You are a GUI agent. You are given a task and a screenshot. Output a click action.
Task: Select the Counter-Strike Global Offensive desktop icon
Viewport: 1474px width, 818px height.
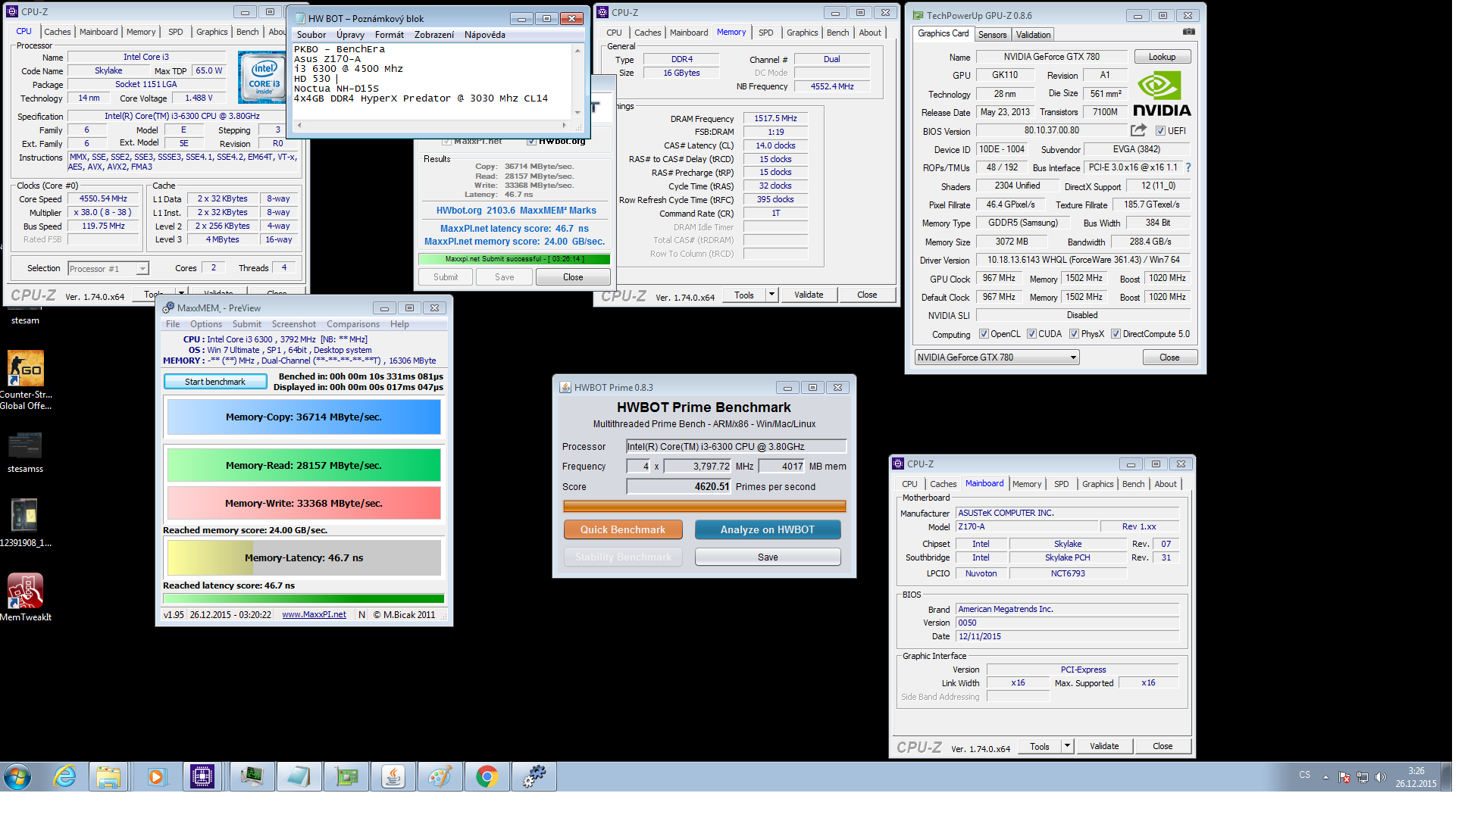(26, 380)
